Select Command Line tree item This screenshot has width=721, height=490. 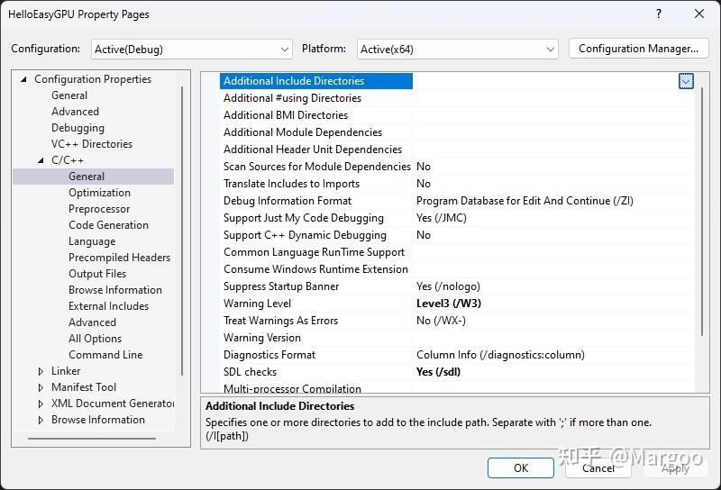(x=105, y=355)
